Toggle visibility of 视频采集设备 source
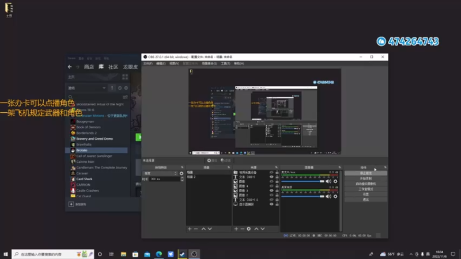 coord(271,172)
